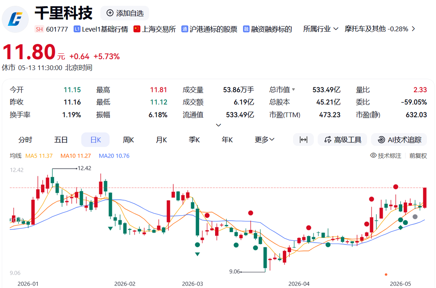Toggle 前复权 price adjustment mode
The width and height of the screenshot is (436, 288).
click(x=418, y=156)
